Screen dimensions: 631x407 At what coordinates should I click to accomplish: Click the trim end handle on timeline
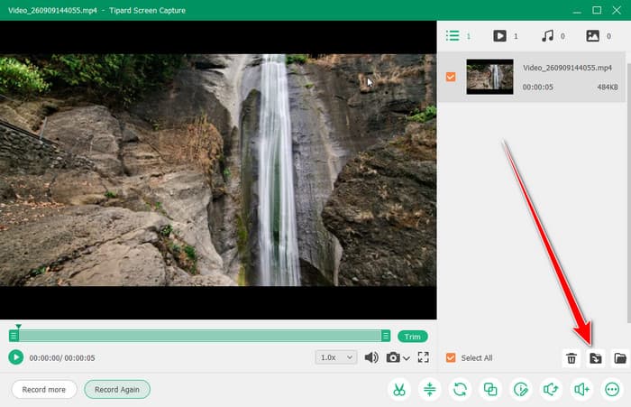386,336
